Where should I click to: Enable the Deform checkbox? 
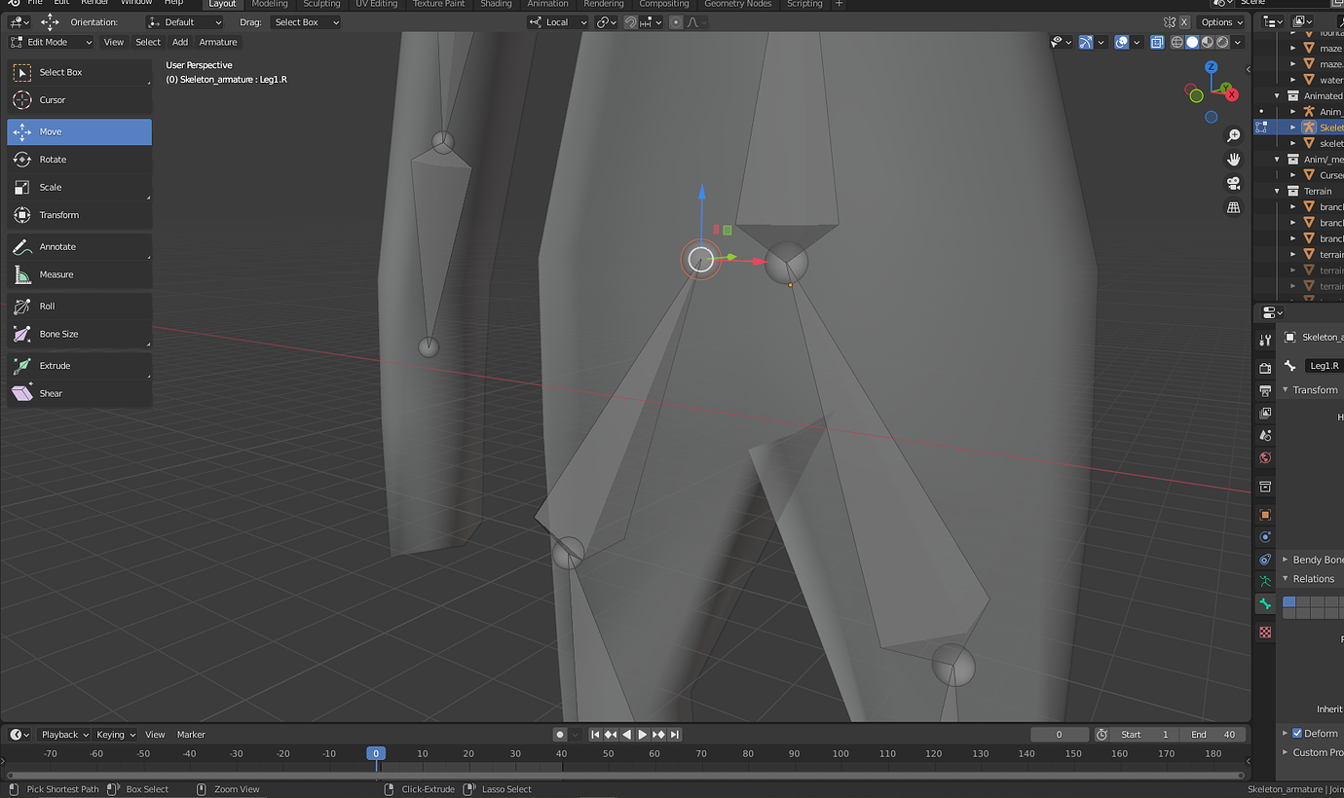coord(1296,733)
